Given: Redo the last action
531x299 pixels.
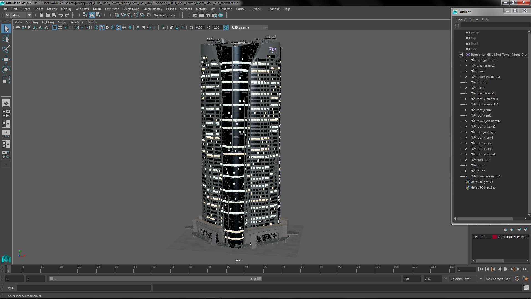Looking at the screenshot, I should (67, 15).
